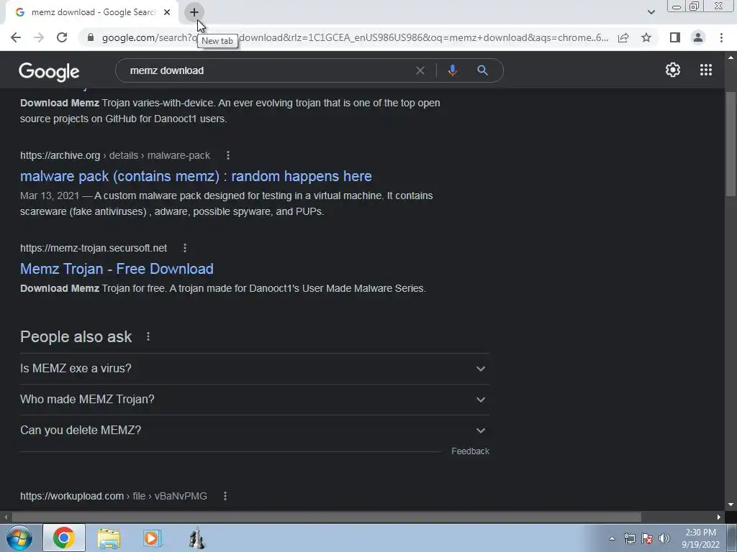Click the workupload.com file URL
The image size is (737, 552).
(113, 496)
